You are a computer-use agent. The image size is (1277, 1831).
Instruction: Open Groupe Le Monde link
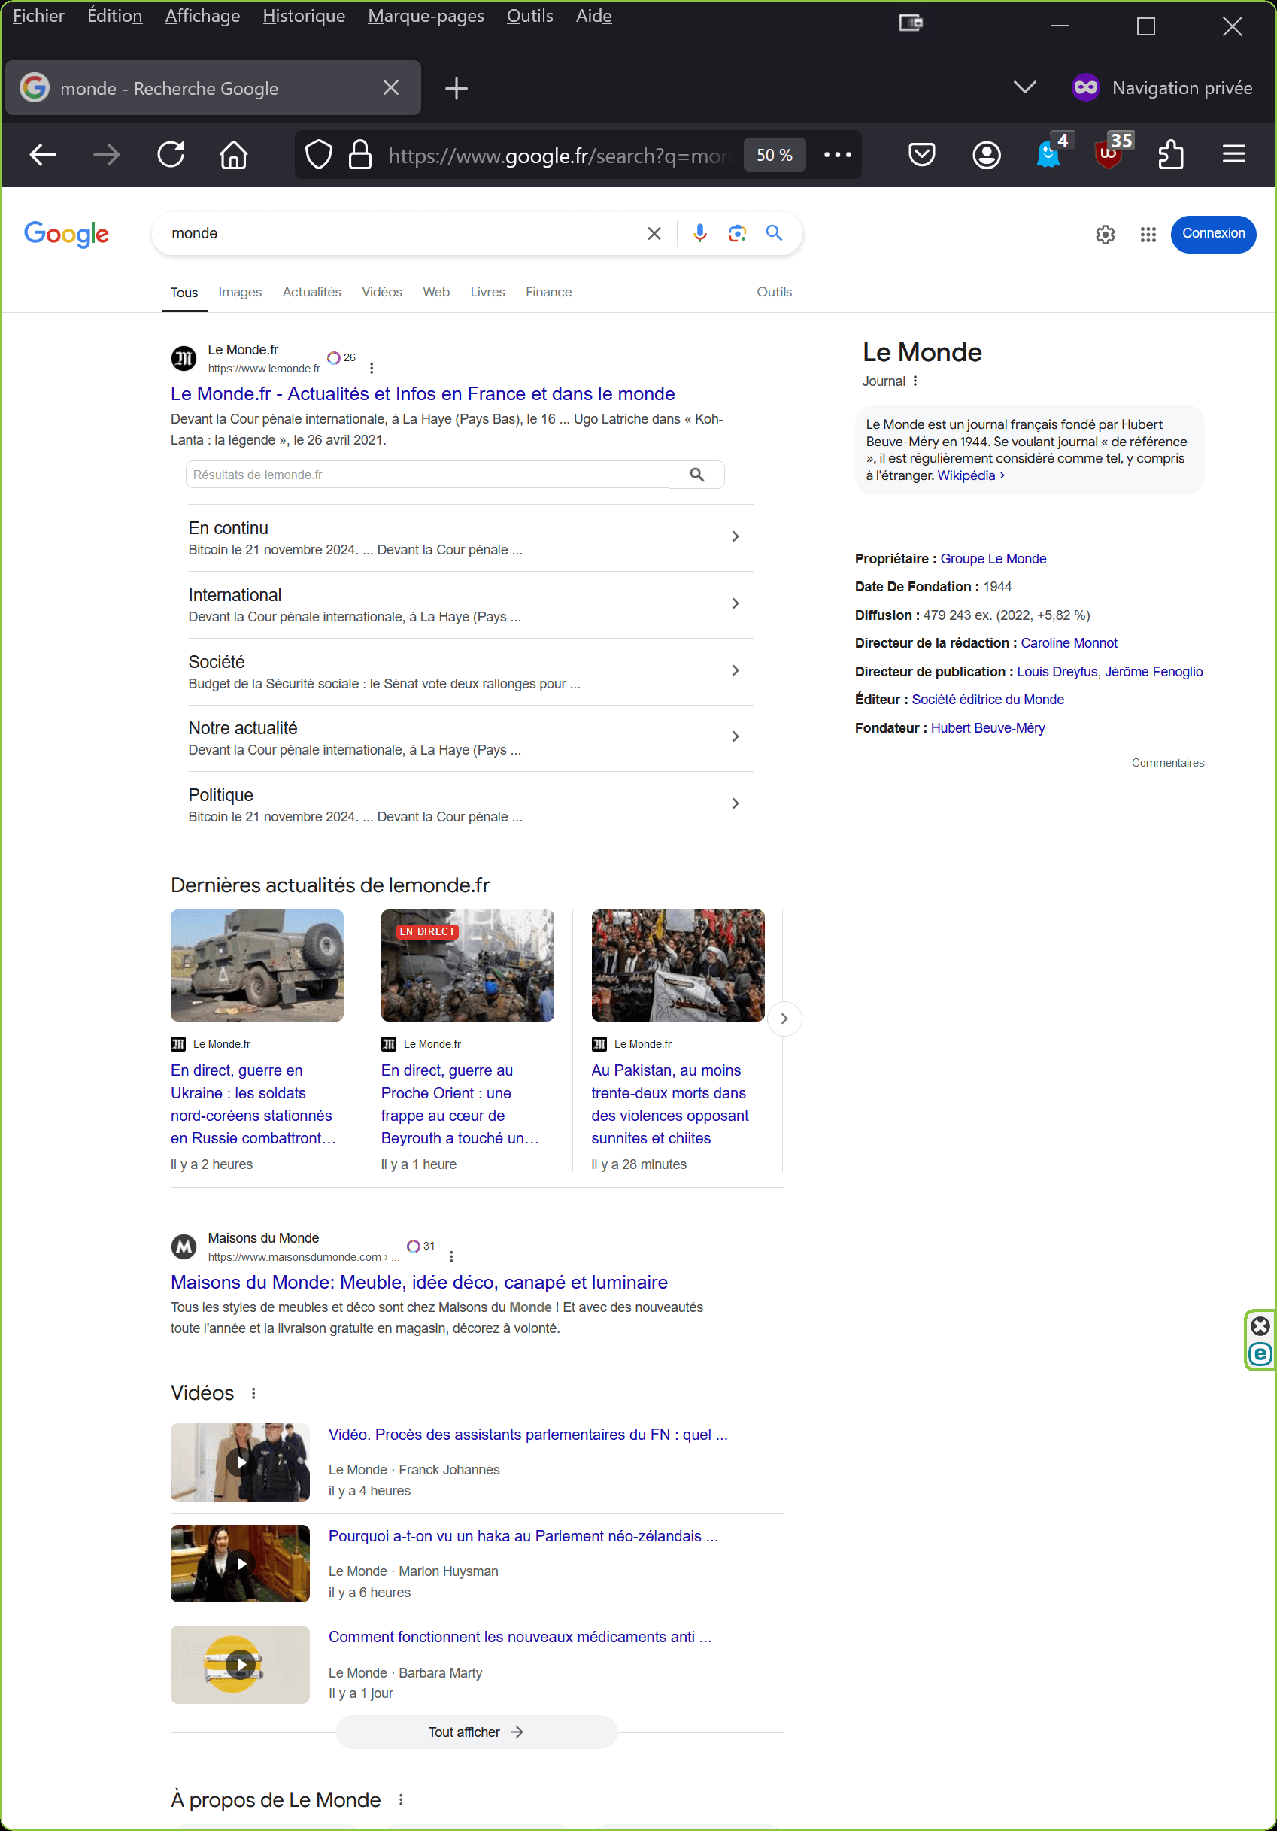point(993,559)
